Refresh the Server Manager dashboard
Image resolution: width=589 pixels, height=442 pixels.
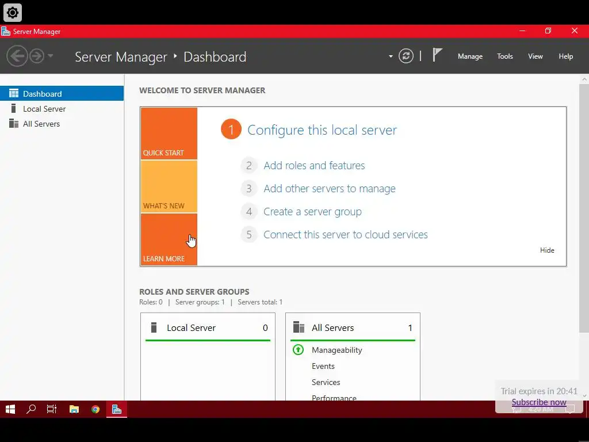[406, 56]
